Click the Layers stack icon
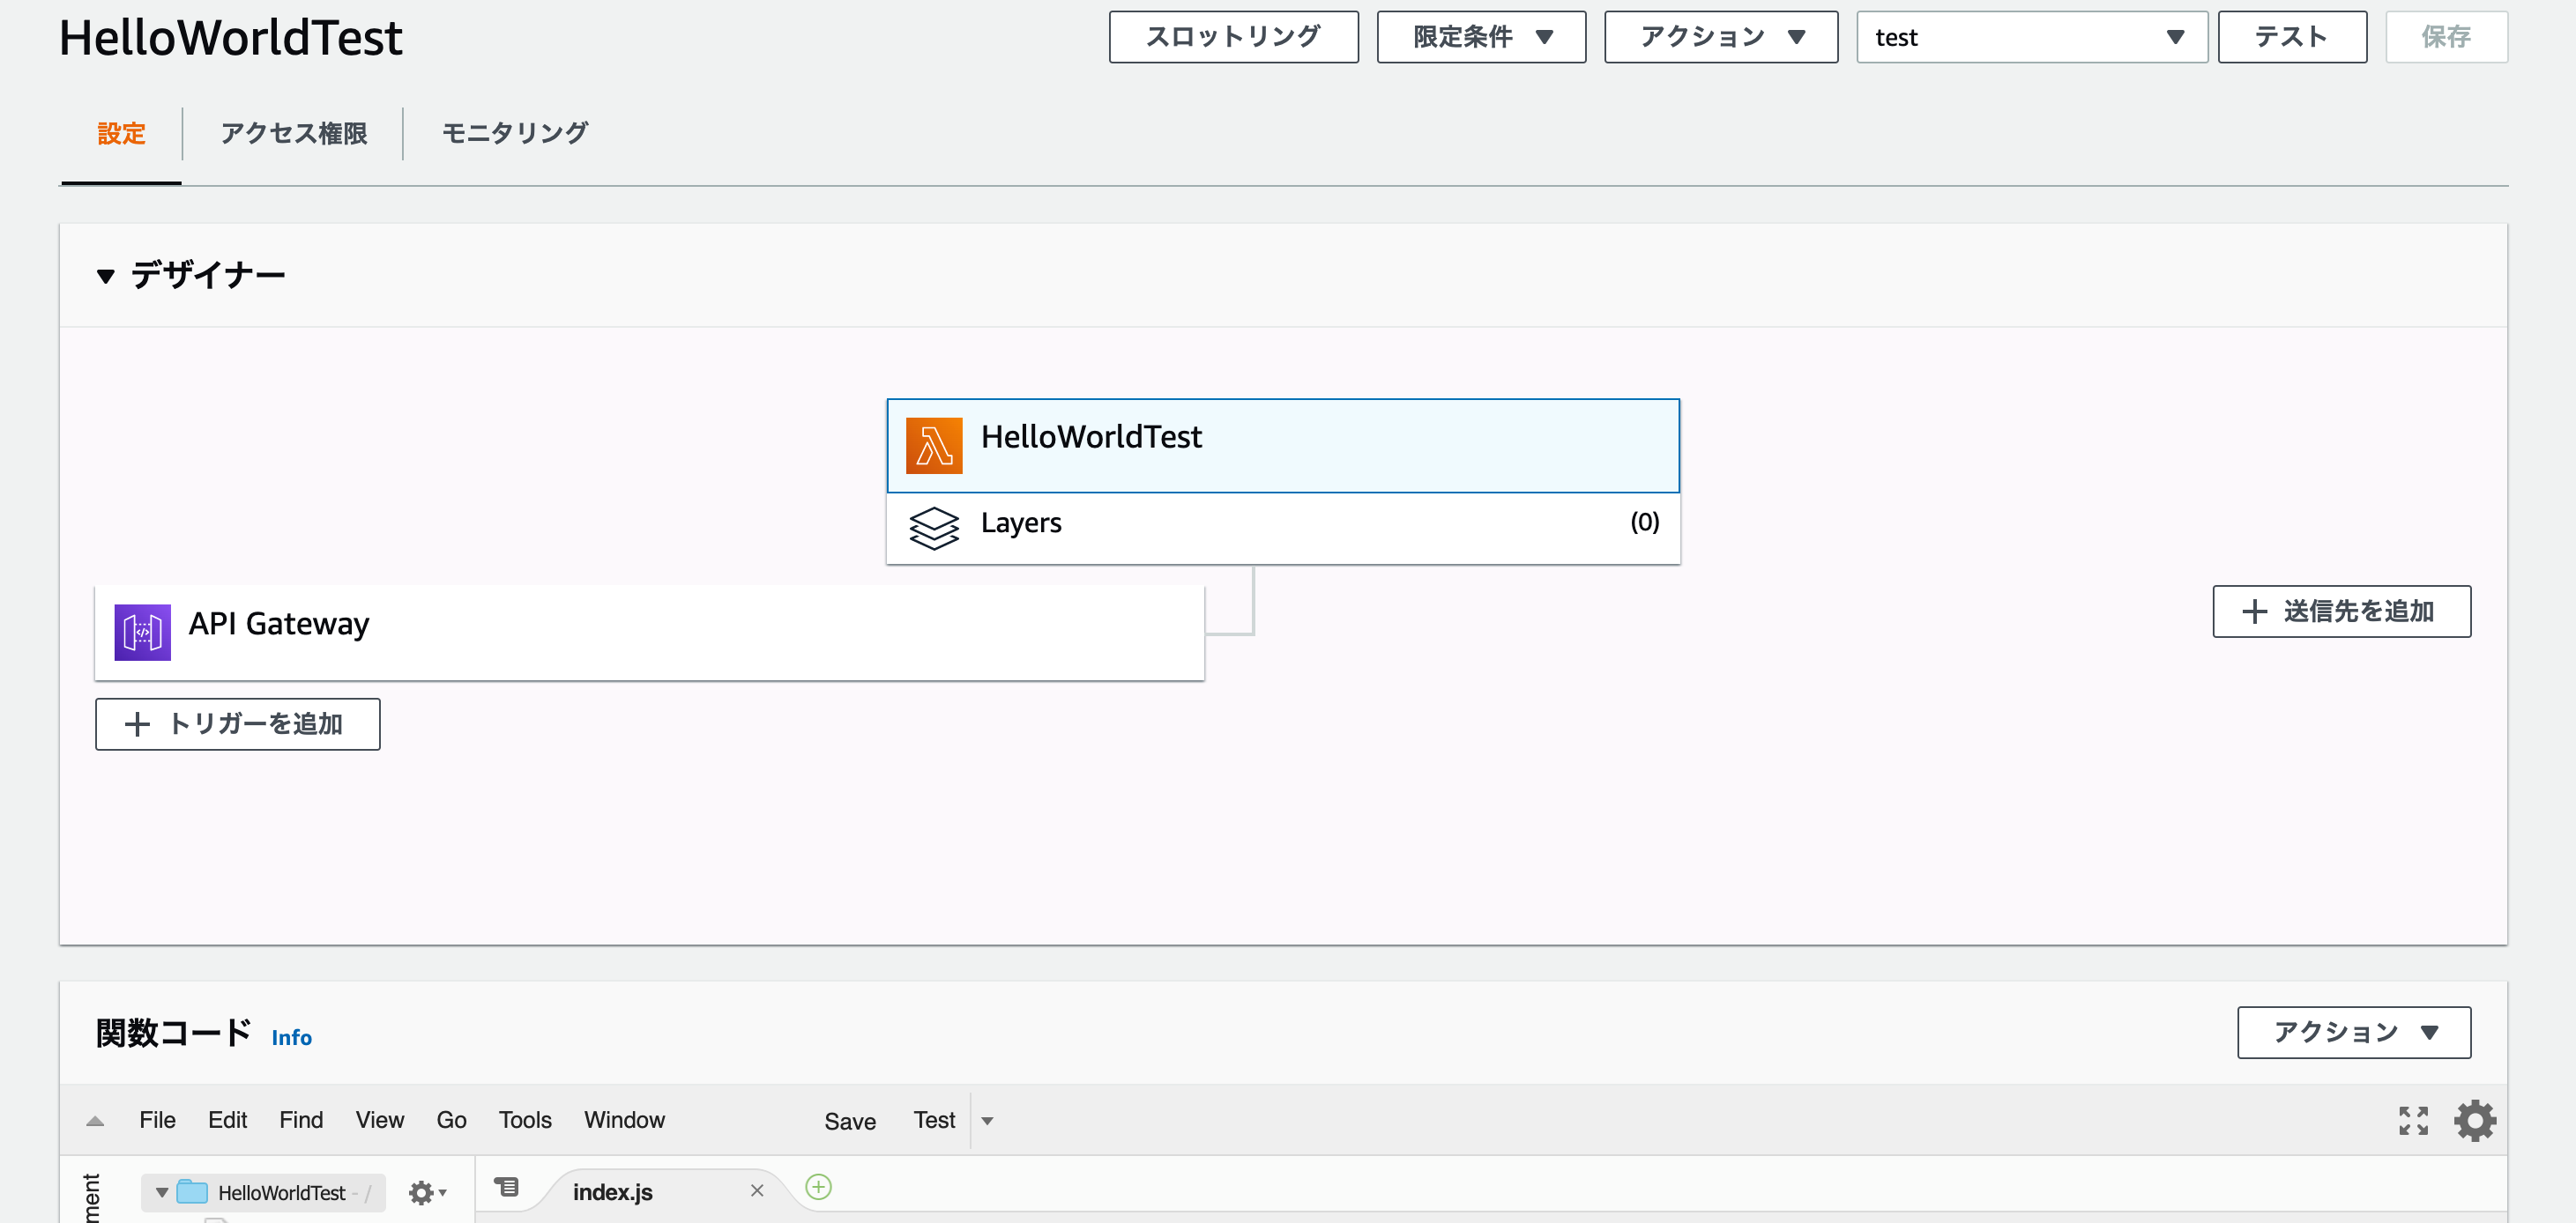The width and height of the screenshot is (2576, 1223). (933, 528)
